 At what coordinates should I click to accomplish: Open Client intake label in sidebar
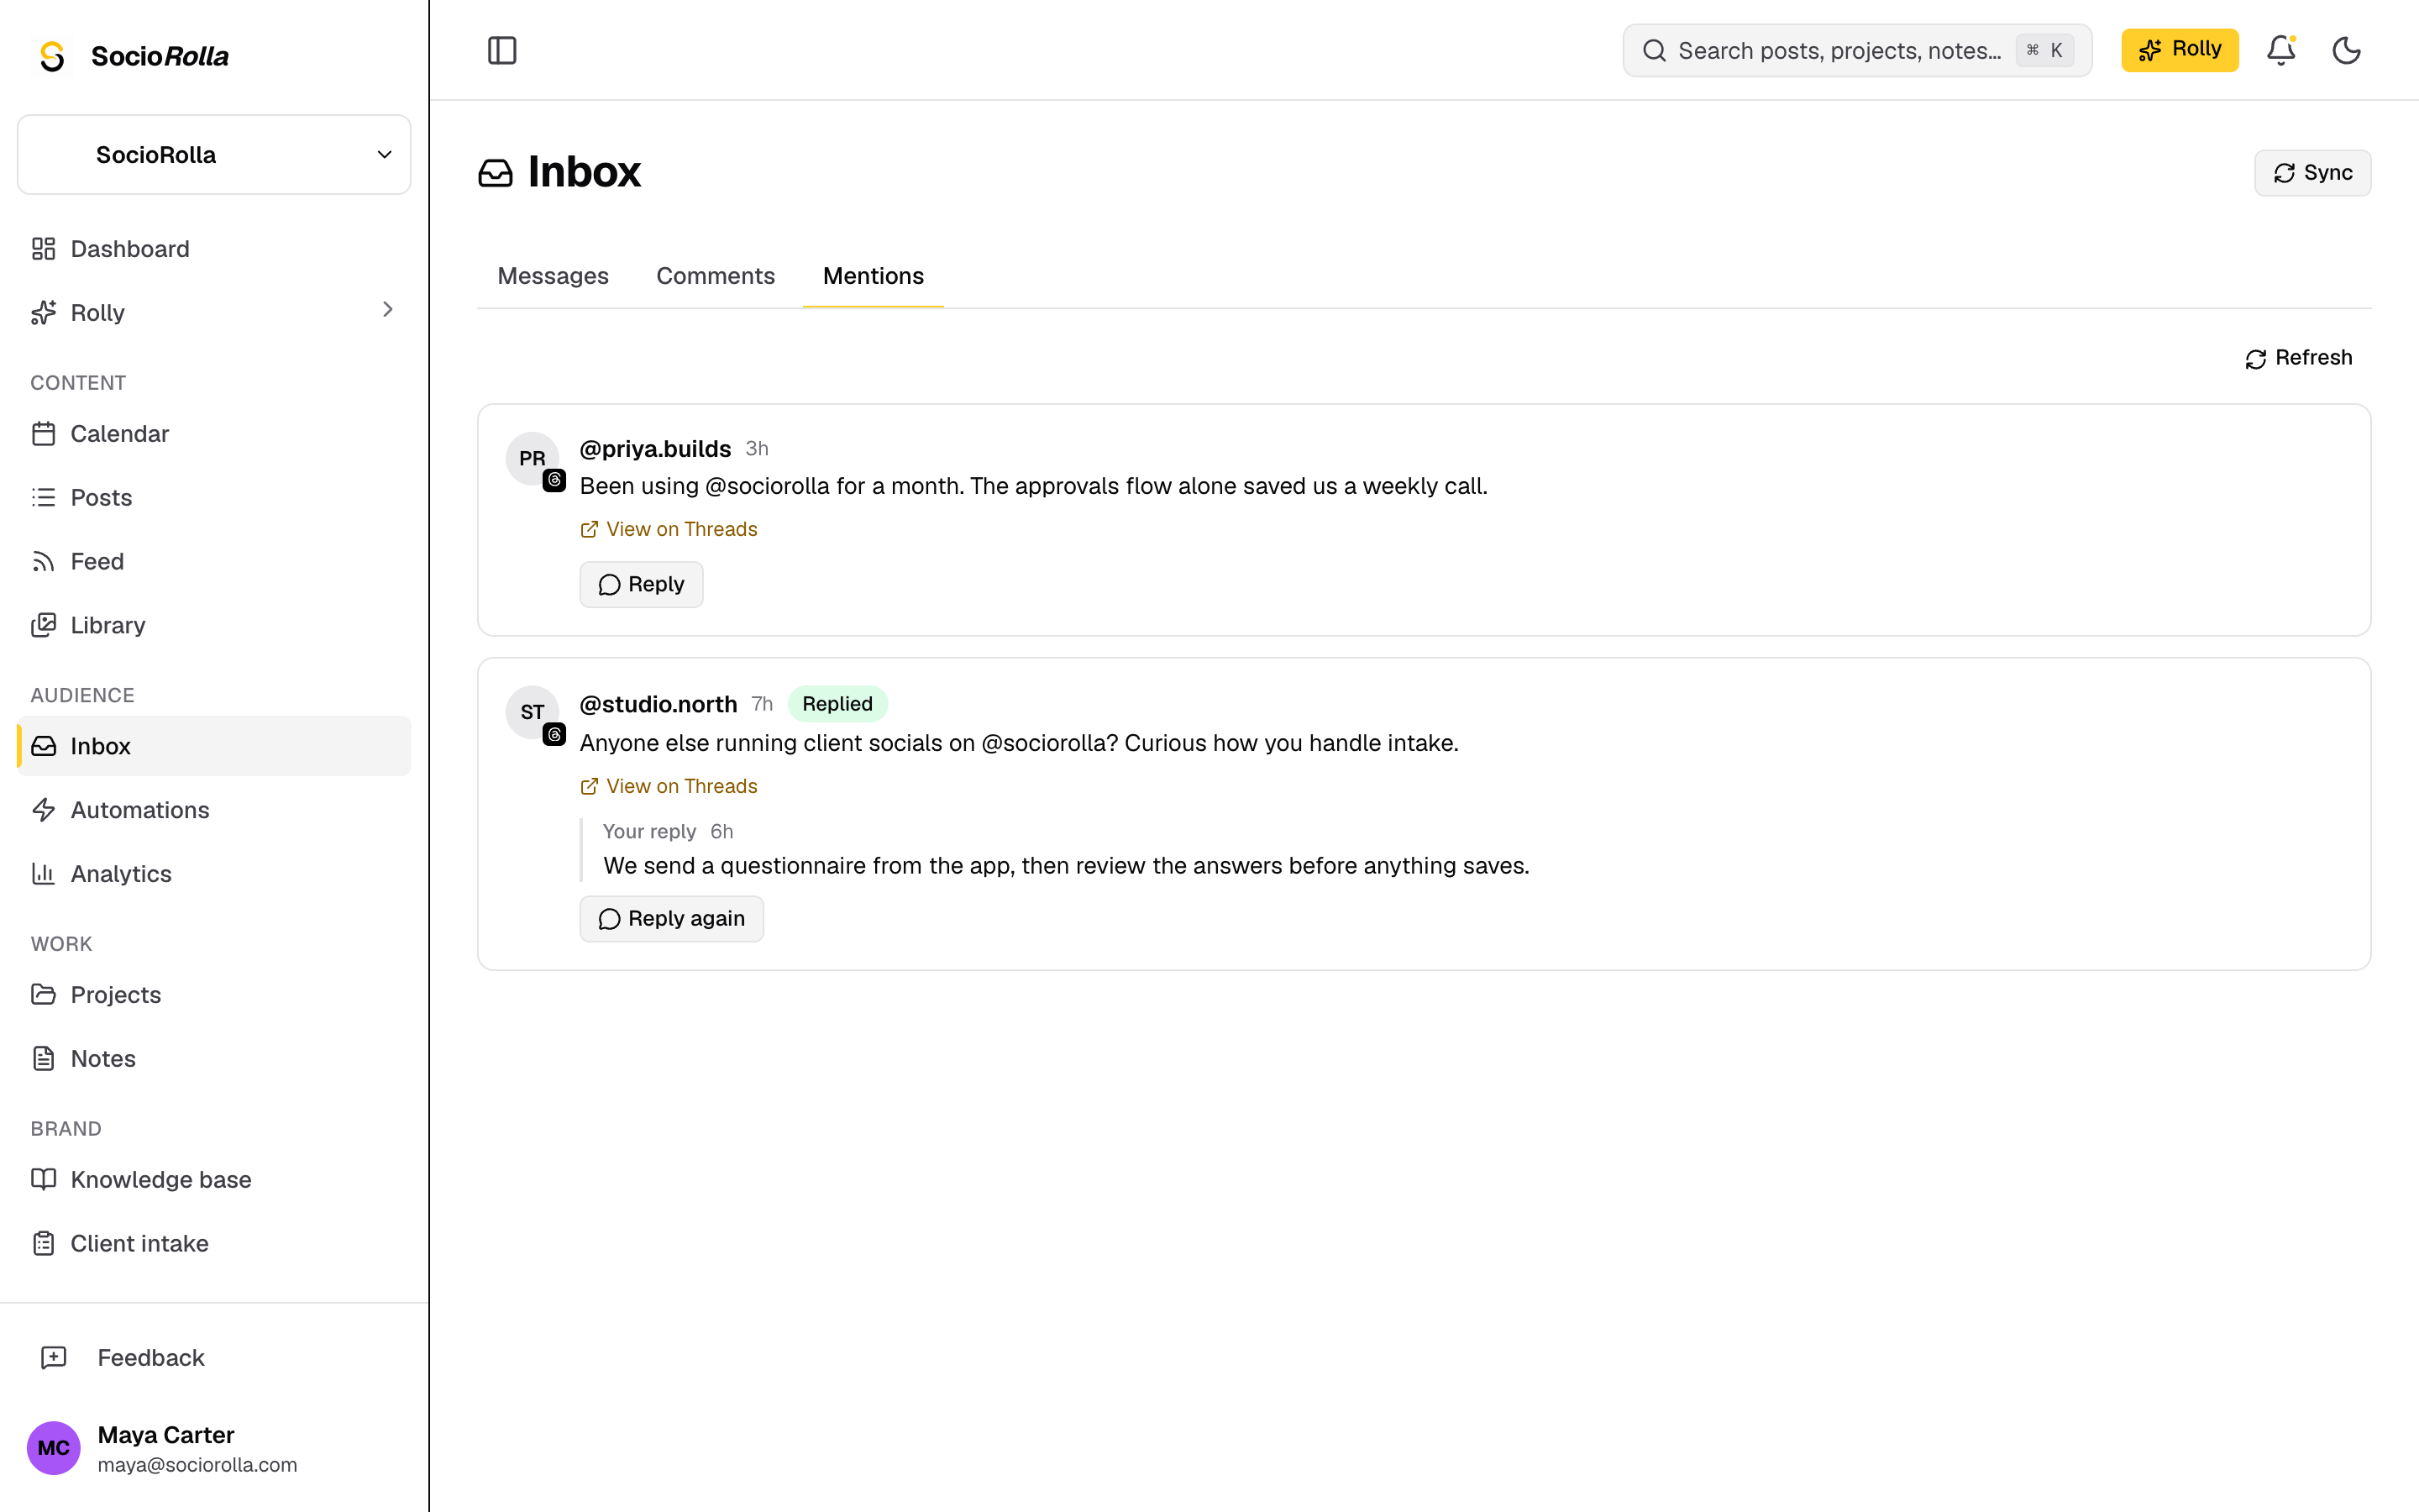pos(140,1243)
